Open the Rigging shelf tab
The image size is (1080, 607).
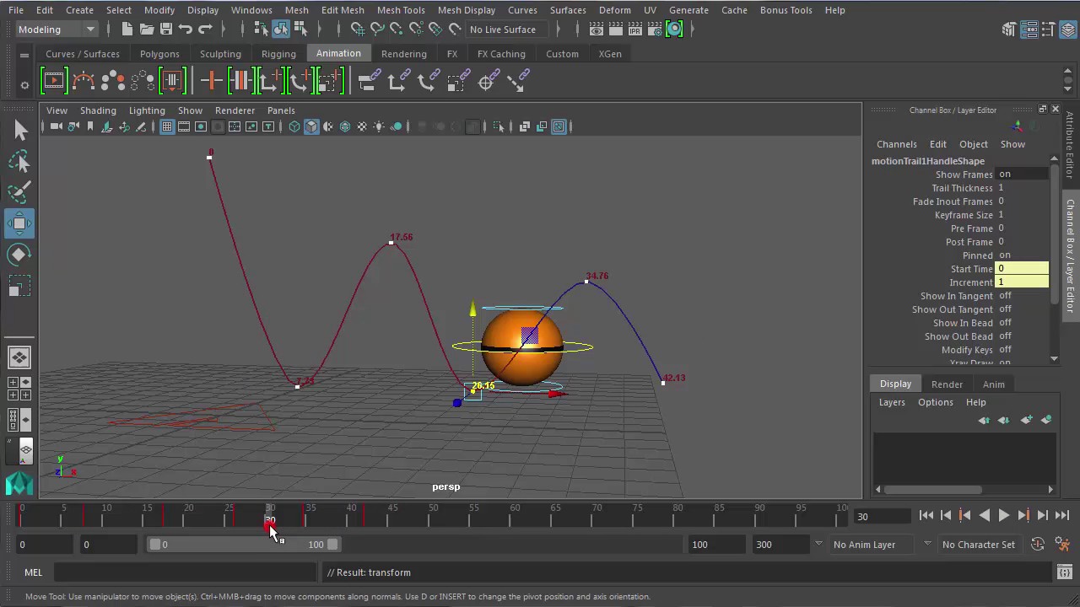(x=278, y=54)
